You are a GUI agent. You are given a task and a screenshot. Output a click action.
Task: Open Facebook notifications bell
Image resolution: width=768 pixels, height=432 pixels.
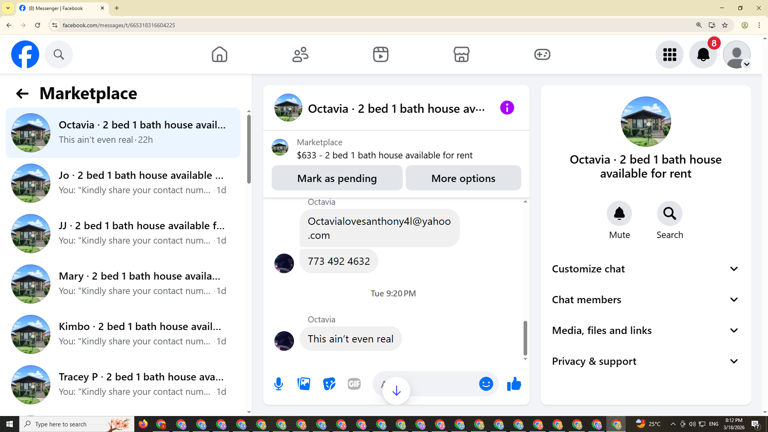pyautogui.click(x=703, y=54)
